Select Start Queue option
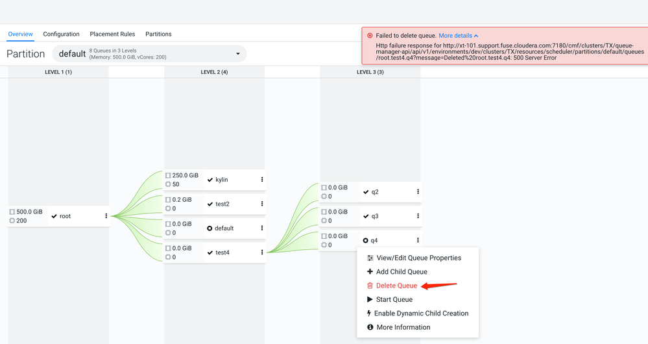 [x=394, y=300]
